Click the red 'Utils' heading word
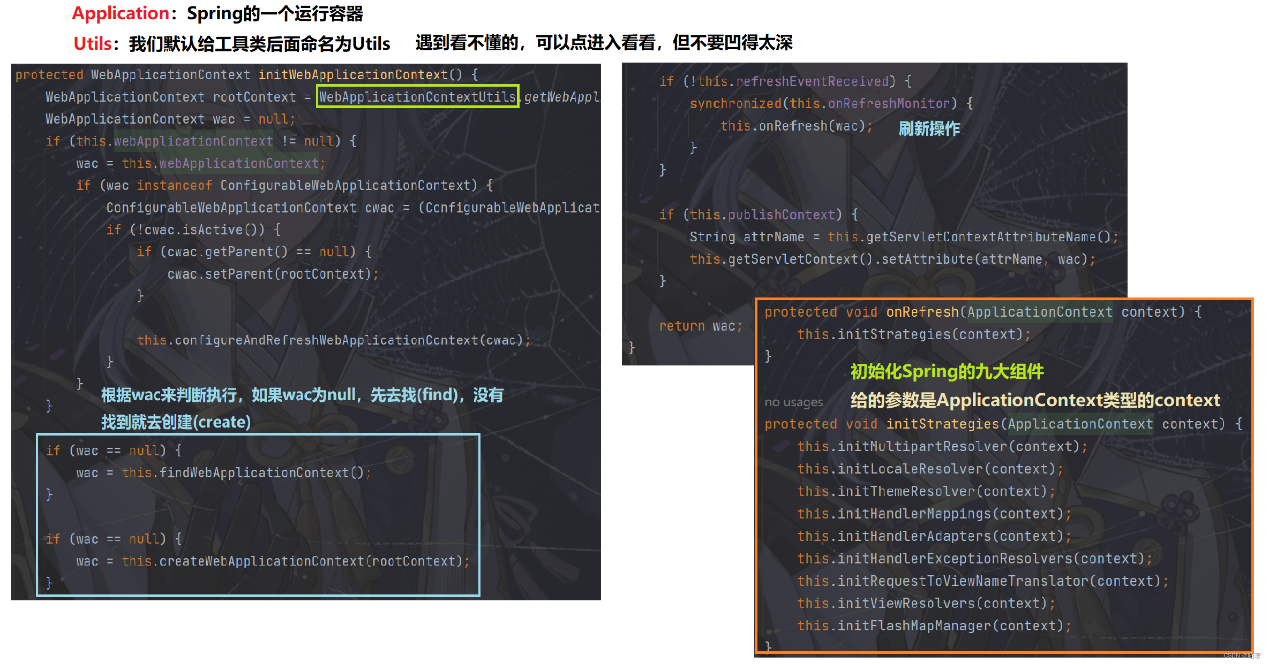This screenshot has width=1269, height=664. pyautogui.click(x=93, y=43)
